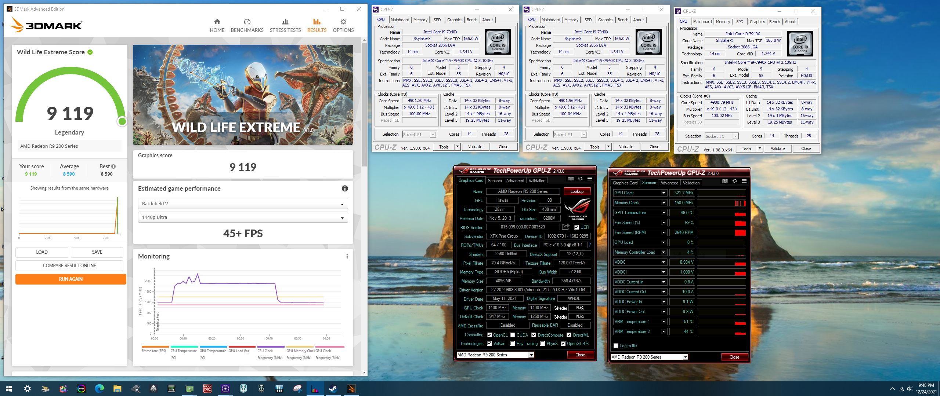
Task: Toggle Ray Tracing checkbox in GPU-Z
Action: point(513,344)
